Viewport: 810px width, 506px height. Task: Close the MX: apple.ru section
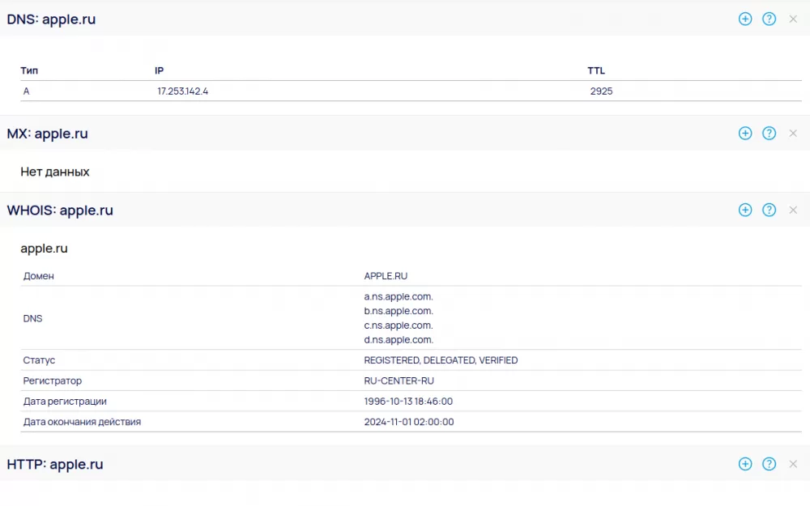793,134
